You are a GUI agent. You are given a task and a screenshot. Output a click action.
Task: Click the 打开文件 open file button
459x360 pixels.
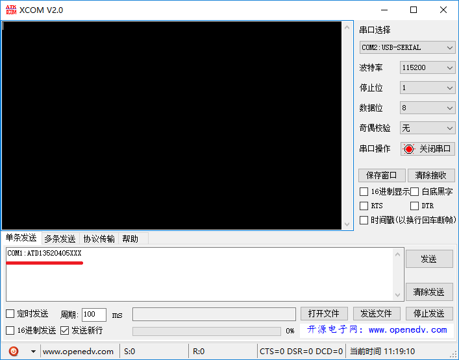tap(324, 314)
